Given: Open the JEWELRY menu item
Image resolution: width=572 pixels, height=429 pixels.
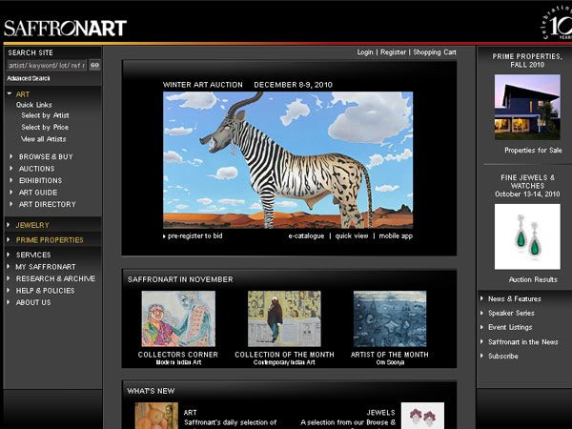Looking at the screenshot, I should pos(32,225).
